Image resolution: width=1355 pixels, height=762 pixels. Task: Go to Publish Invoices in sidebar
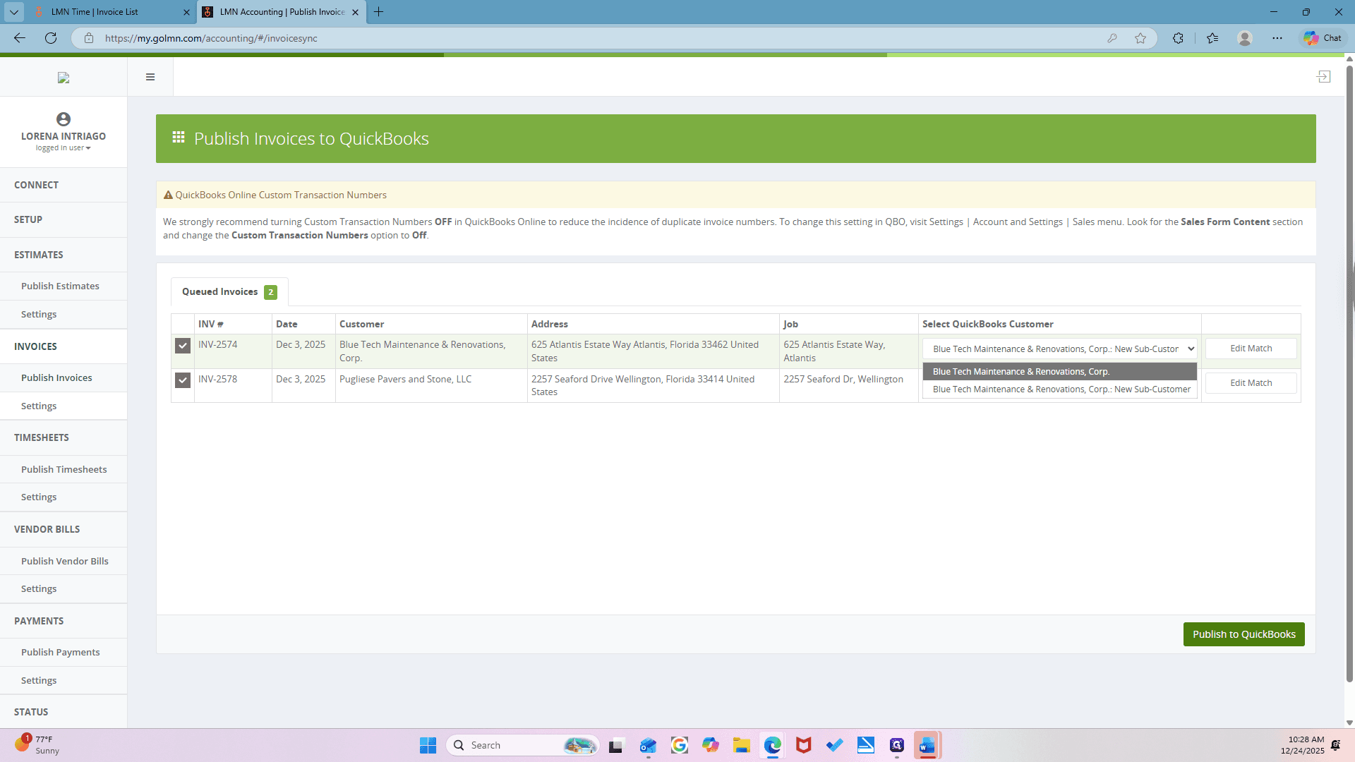[64, 377]
